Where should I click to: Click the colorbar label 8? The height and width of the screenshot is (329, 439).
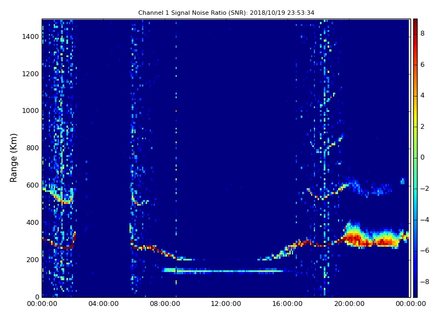[423, 33]
